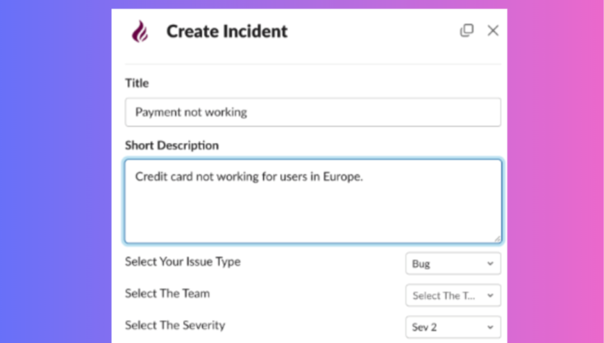Close the Create Incident dialog
Screen dimensions: 604x343
(493, 31)
